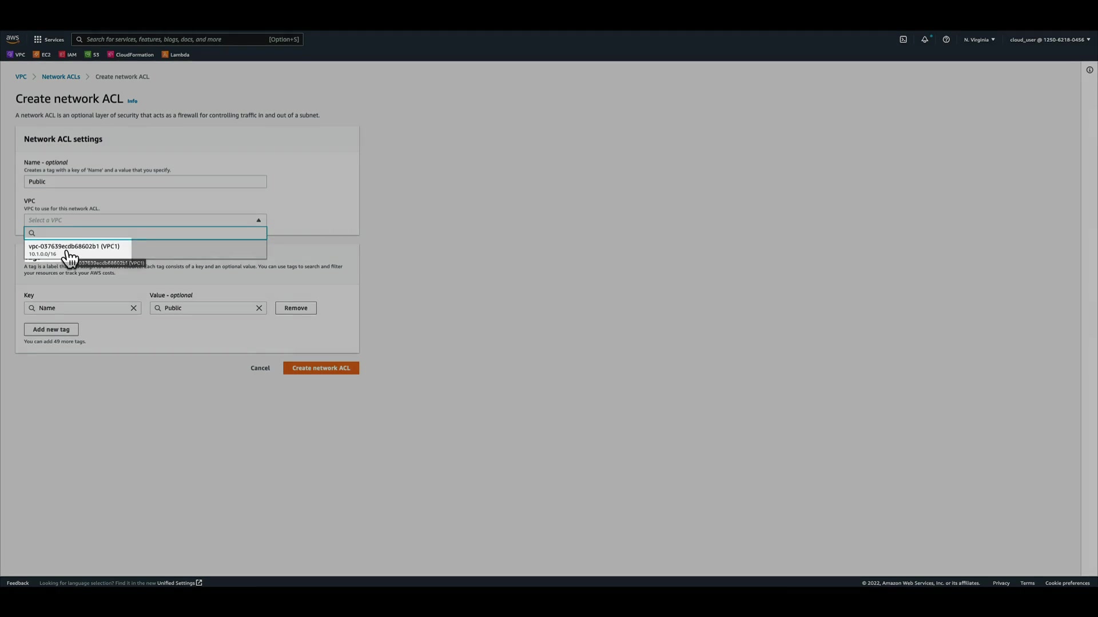Screen dimensions: 1098x617
Task: Click the AWS logo home icon
Action: pos(13,39)
